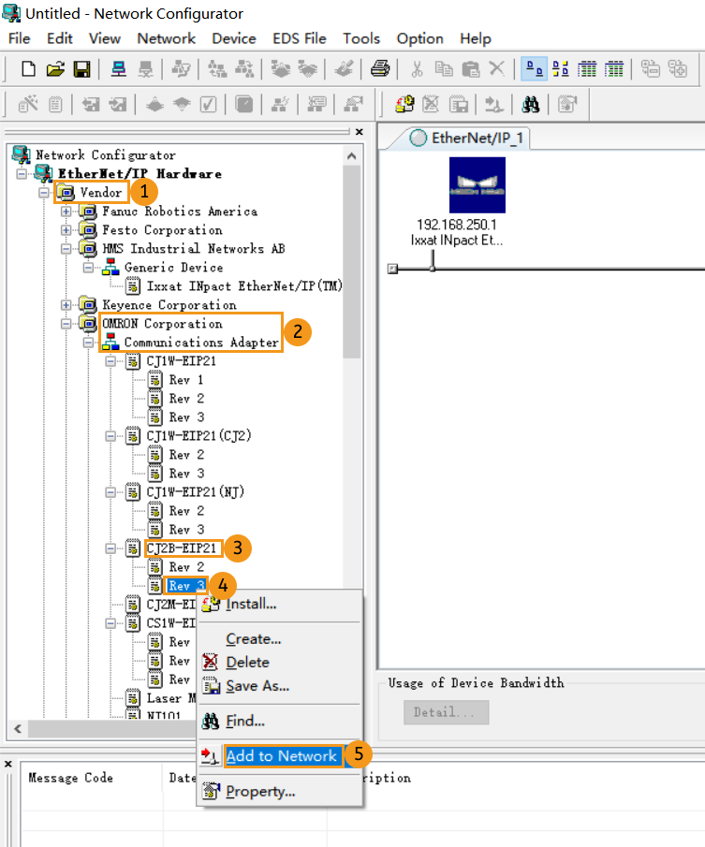Image resolution: width=705 pixels, height=847 pixels.
Task: Switch to the EtherNet/IP_1 tab
Action: (x=467, y=138)
